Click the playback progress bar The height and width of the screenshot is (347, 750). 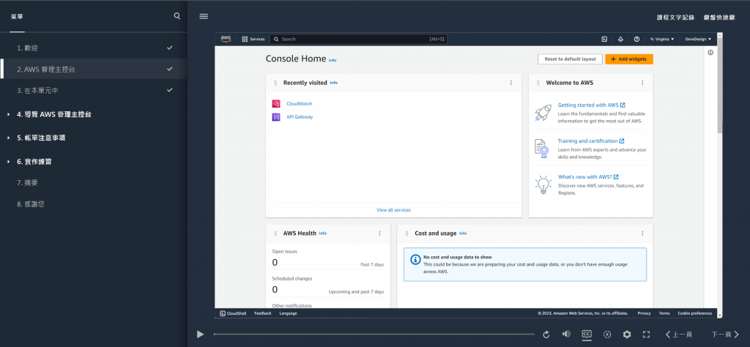coord(374,335)
